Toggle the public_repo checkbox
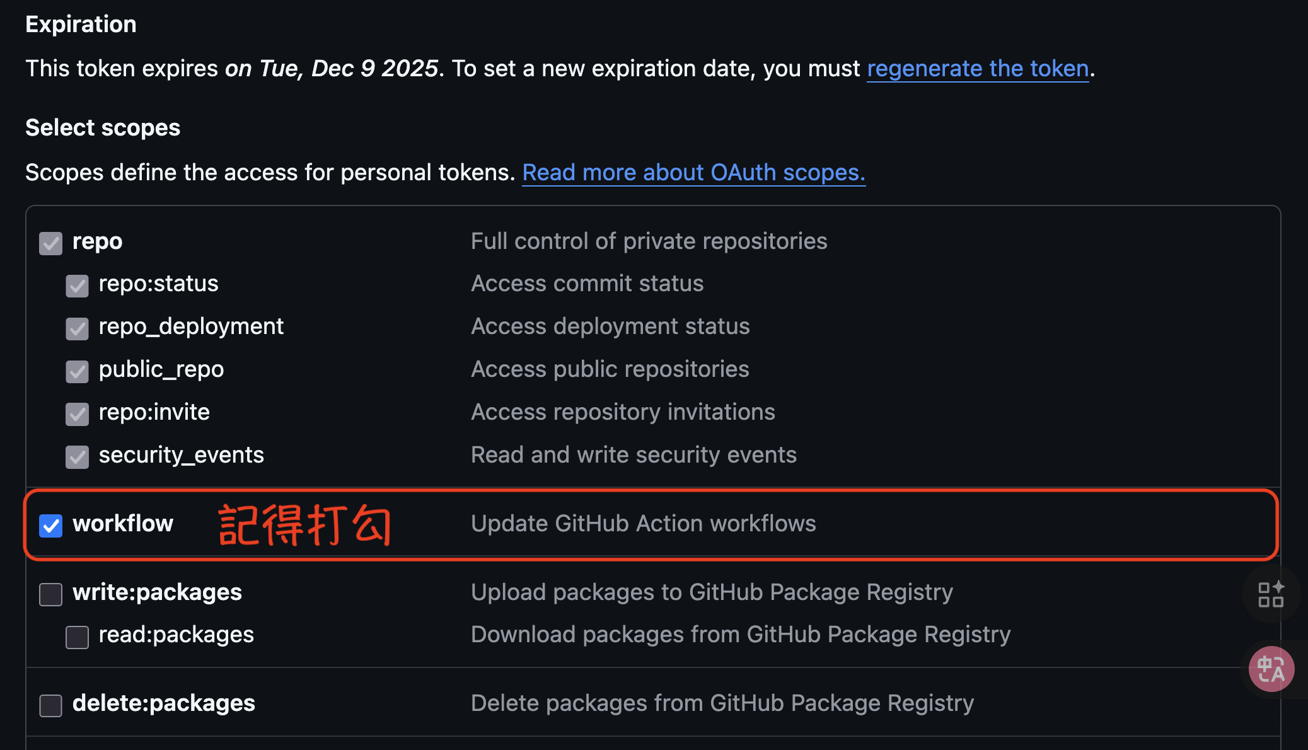The height and width of the screenshot is (750, 1308). (77, 371)
